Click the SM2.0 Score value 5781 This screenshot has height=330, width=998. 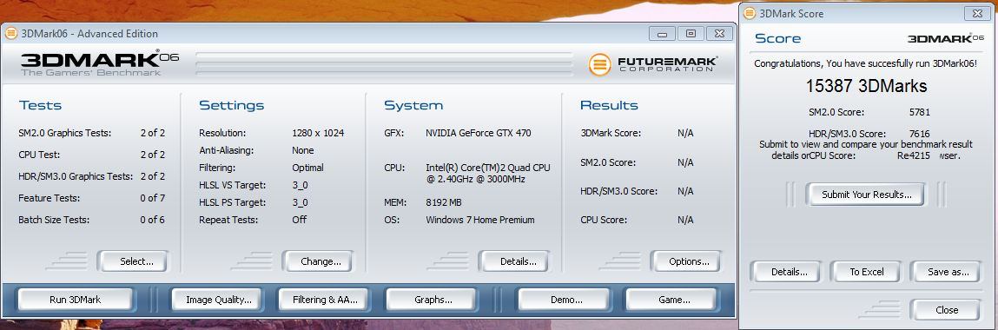click(920, 112)
